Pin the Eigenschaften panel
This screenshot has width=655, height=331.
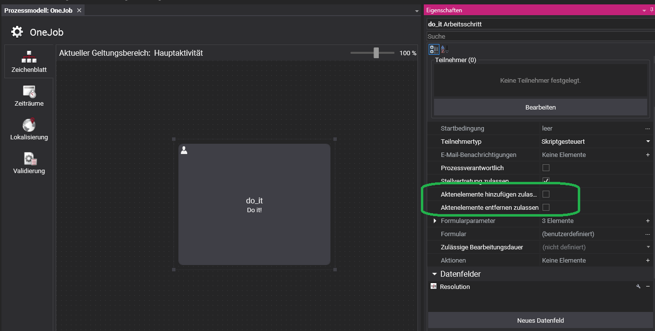pyautogui.click(x=652, y=10)
